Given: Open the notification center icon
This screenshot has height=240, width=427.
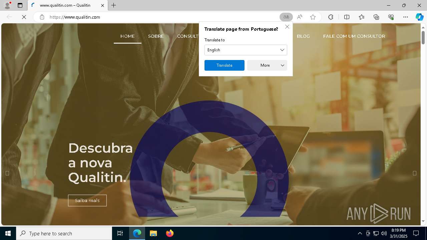Looking at the screenshot, I should [416, 233].
